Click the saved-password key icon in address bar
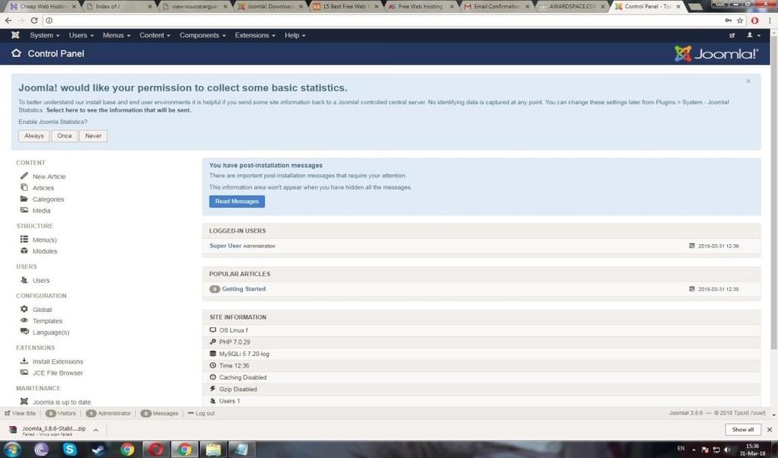Image resolution: width=778 pixels, height=458 pixels. (x=728, y=21)
